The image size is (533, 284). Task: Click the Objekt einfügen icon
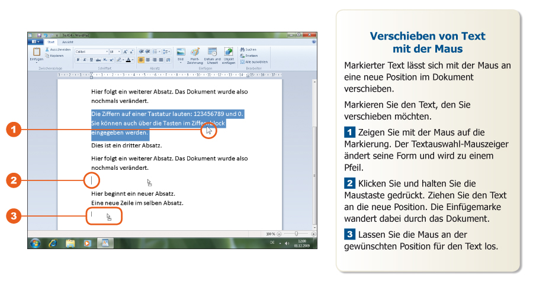click(x=229, y=53)
